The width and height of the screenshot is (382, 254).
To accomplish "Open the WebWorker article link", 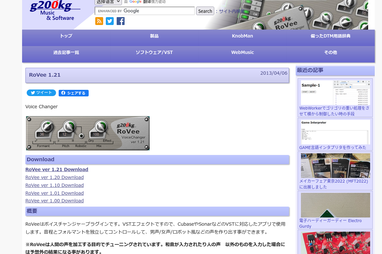I will coord(334,111).
